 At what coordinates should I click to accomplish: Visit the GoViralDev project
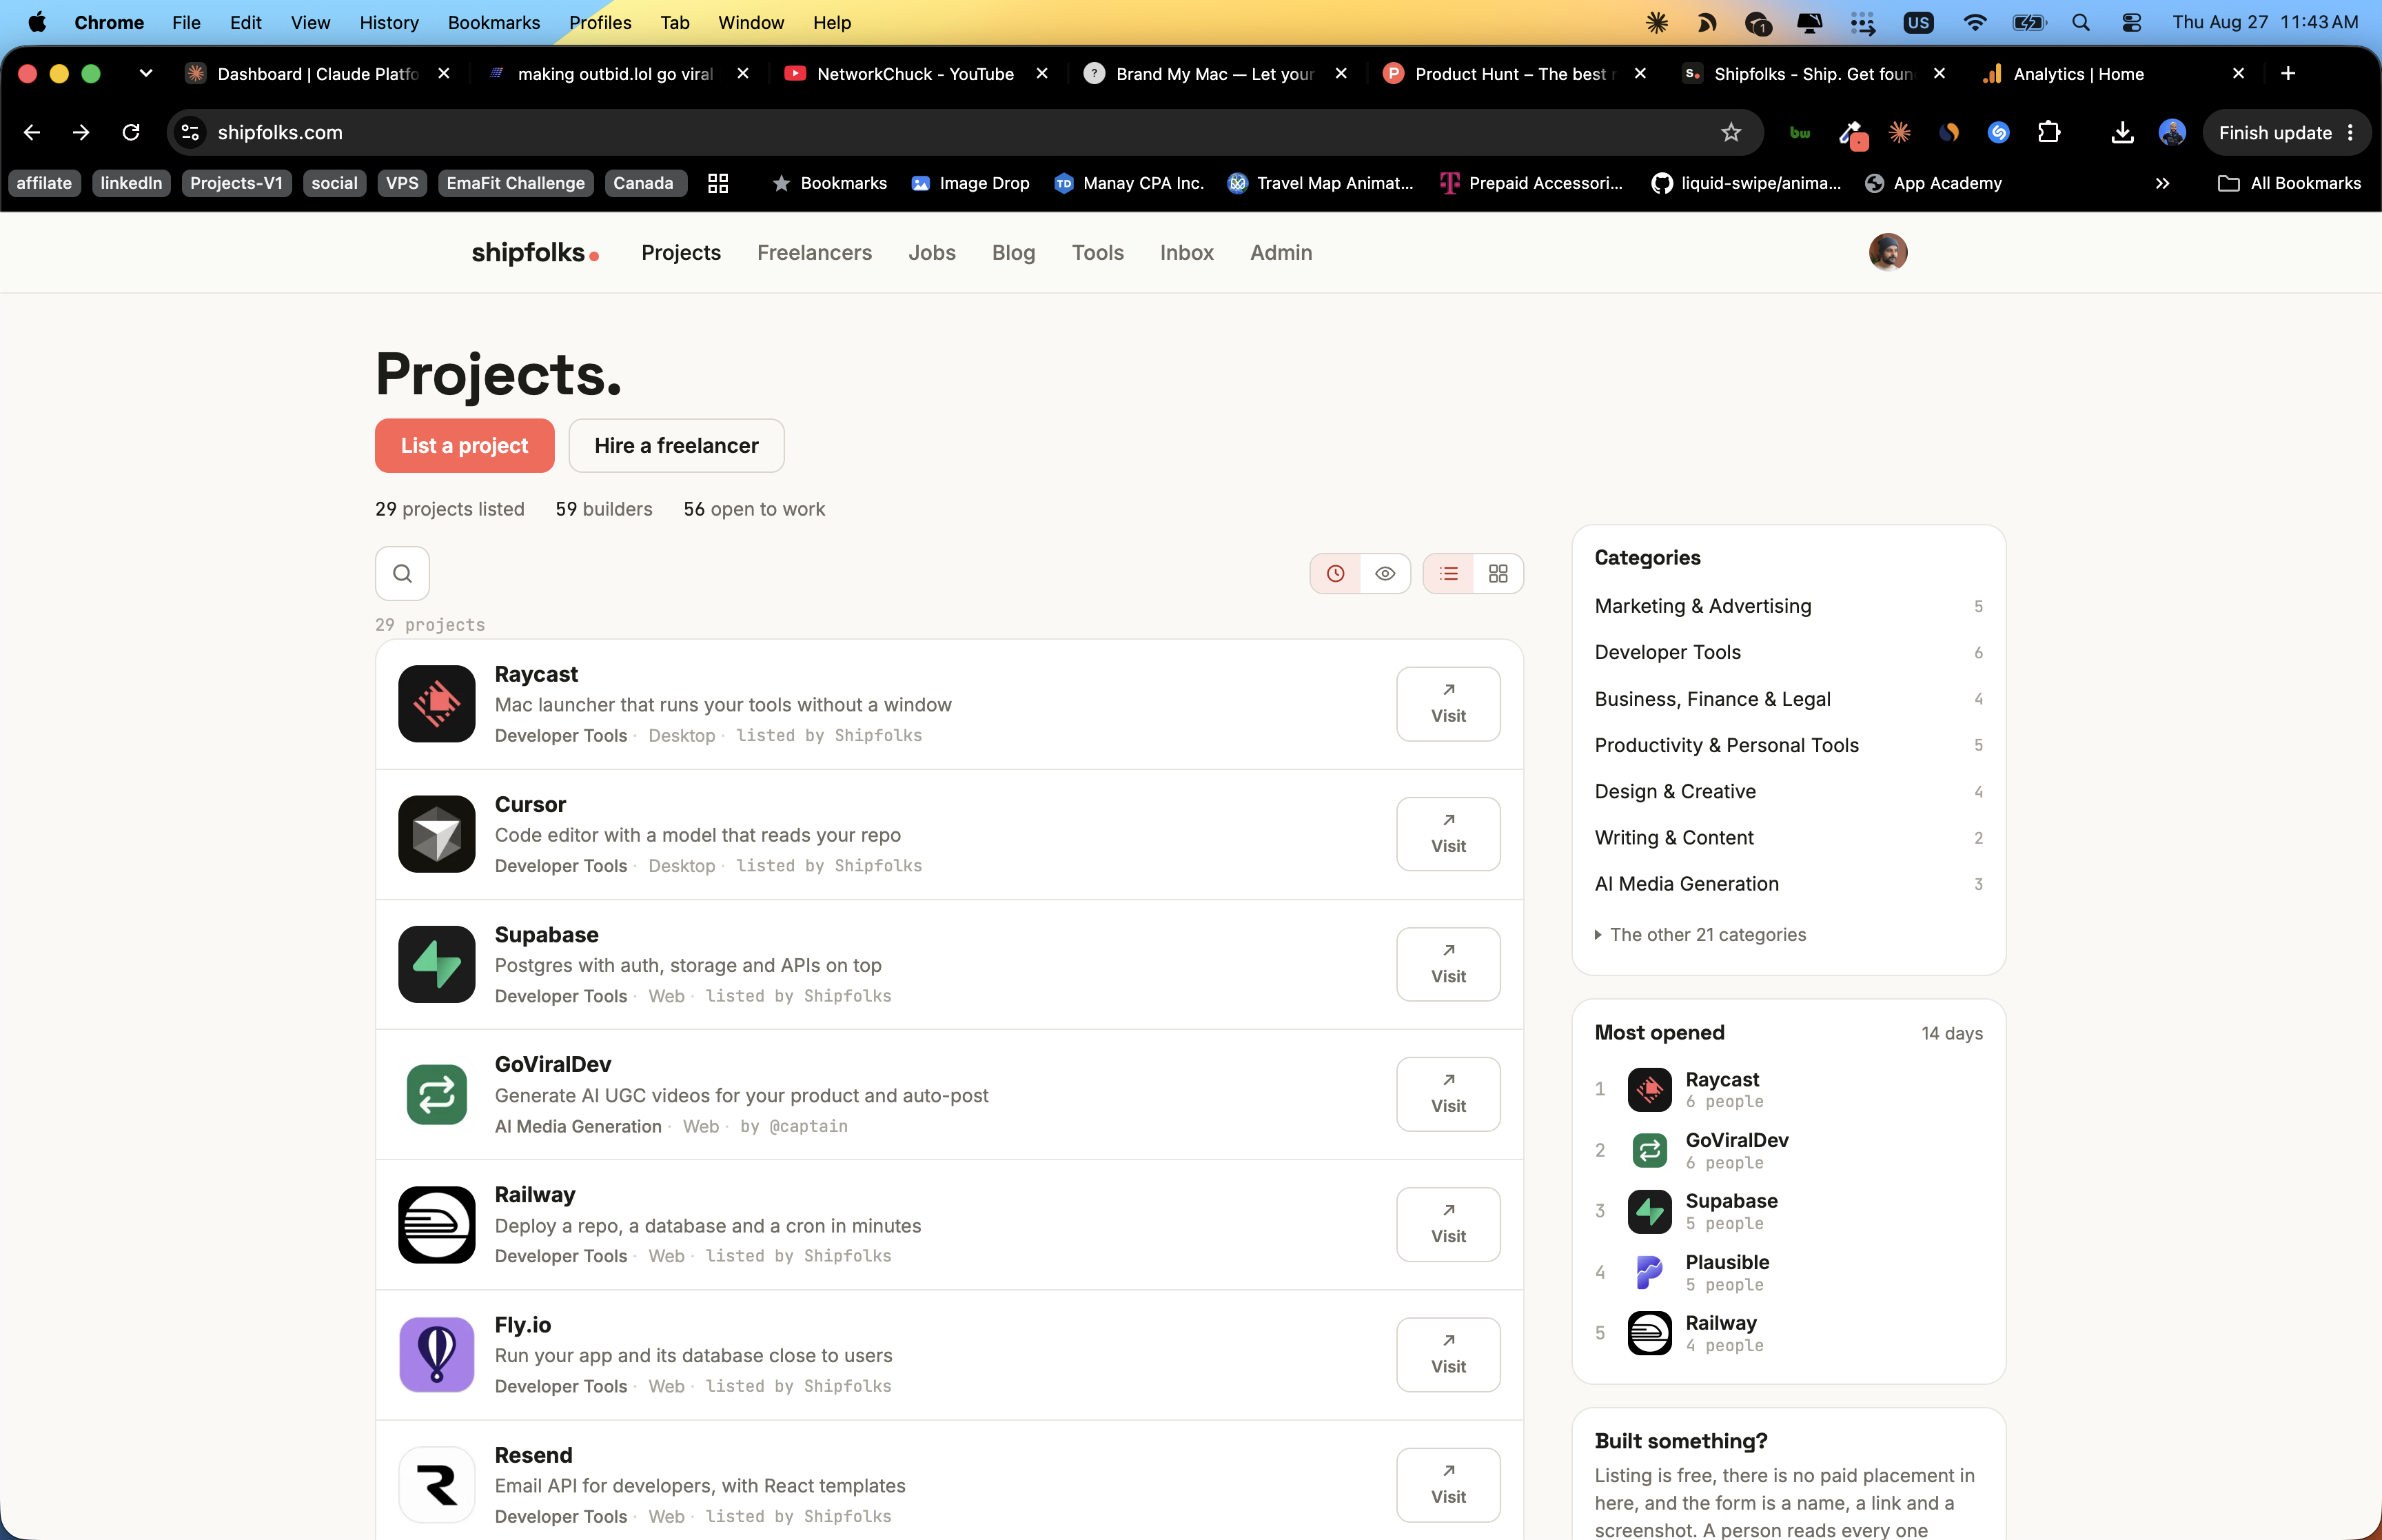pos(1447,1094)
